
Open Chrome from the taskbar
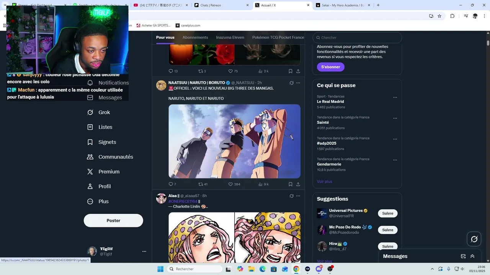pyautogui.click(x=296, y=269)
